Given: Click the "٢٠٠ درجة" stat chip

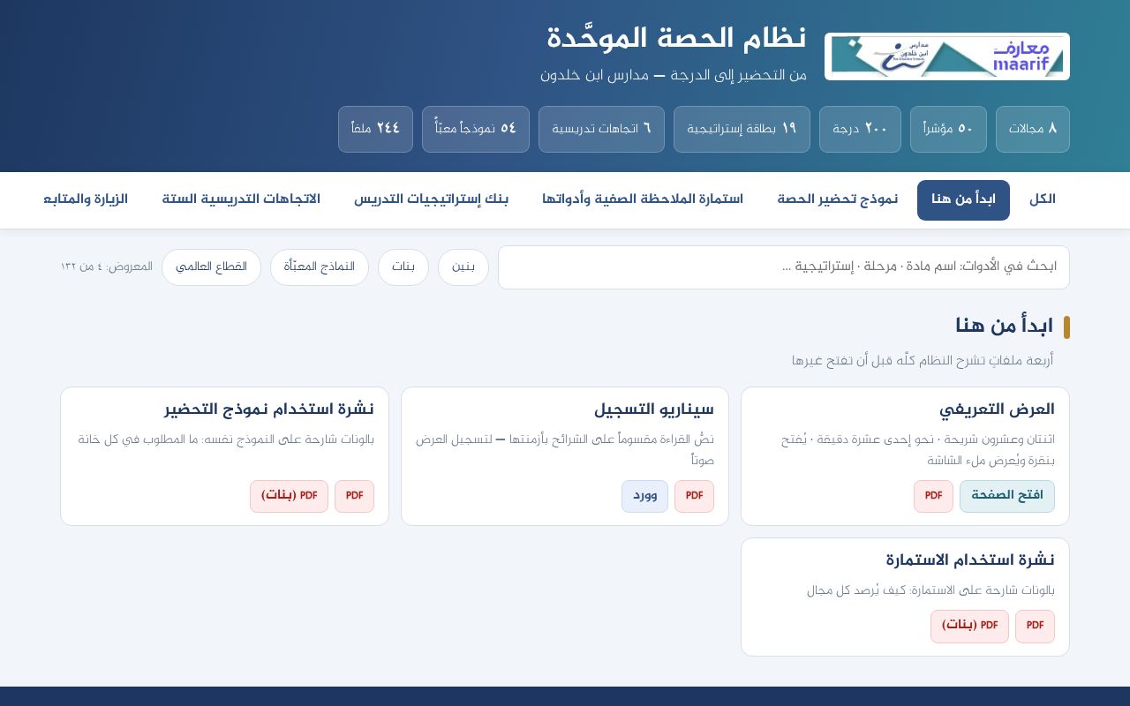Looking at the screenshot, I should 860,129.
